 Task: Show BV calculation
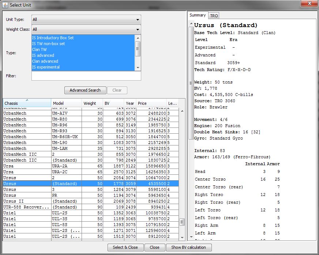(x=189, y=247)
